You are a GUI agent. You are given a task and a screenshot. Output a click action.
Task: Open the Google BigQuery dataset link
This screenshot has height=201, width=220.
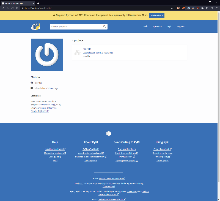tap(43, 109)
